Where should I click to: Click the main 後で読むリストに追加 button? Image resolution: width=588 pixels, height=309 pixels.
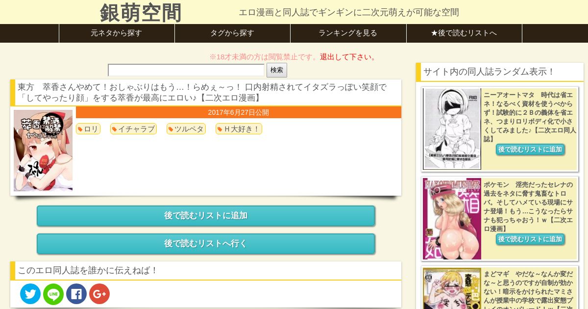point(206,216)
